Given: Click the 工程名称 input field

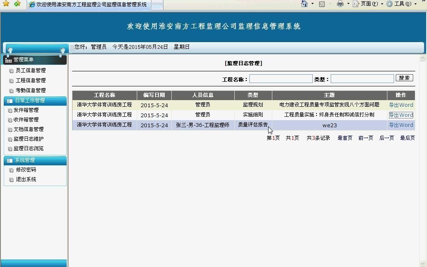Looking at the screenshot, I should pyautogui.click(x=281, y=78).
